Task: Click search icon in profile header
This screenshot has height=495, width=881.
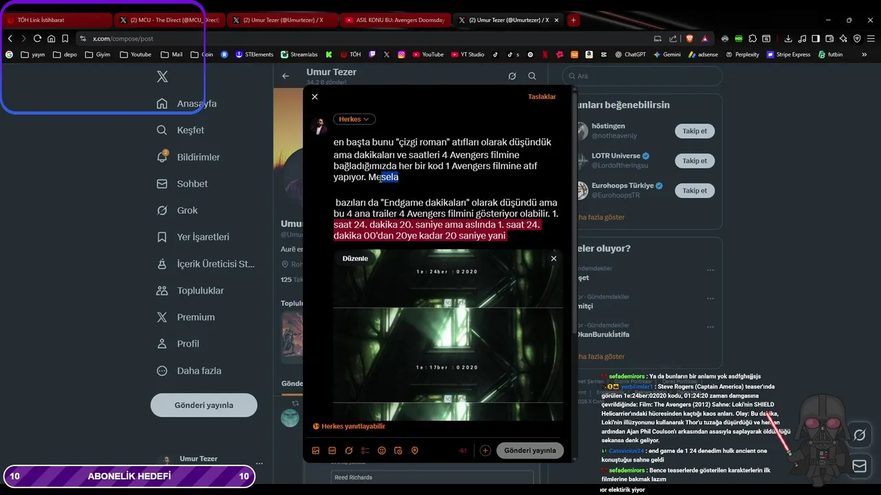Action: click(532, 76)
